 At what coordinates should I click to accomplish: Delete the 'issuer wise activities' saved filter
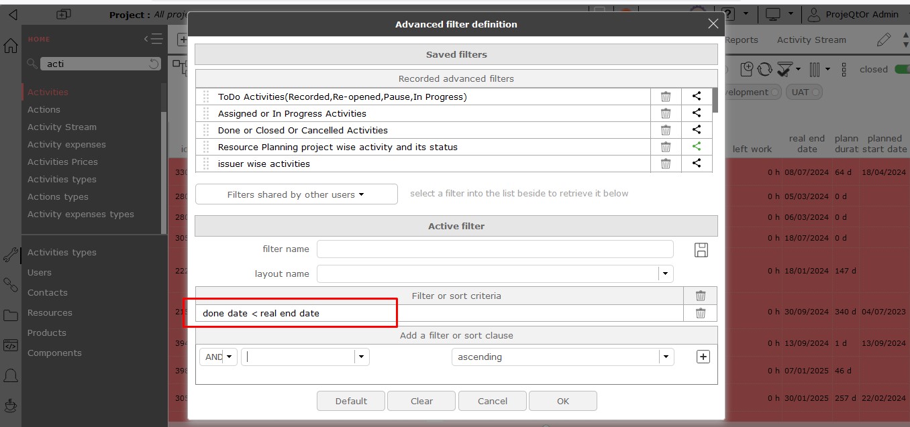tap(666, 164)
